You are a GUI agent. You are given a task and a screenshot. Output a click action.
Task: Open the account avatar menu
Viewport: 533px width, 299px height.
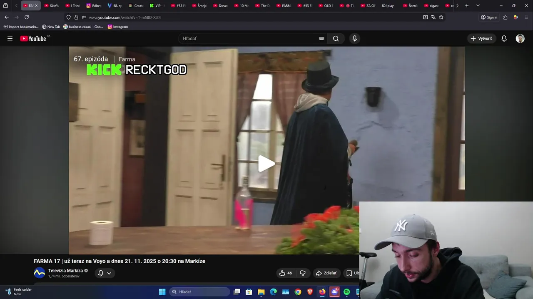coord(520,39)
